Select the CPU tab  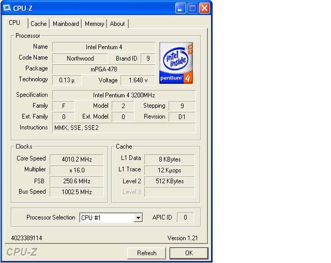pyautogui.click(x=16, y=23)
